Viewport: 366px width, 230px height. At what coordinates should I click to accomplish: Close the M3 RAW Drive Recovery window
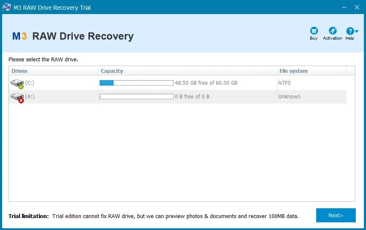[357, 7]
